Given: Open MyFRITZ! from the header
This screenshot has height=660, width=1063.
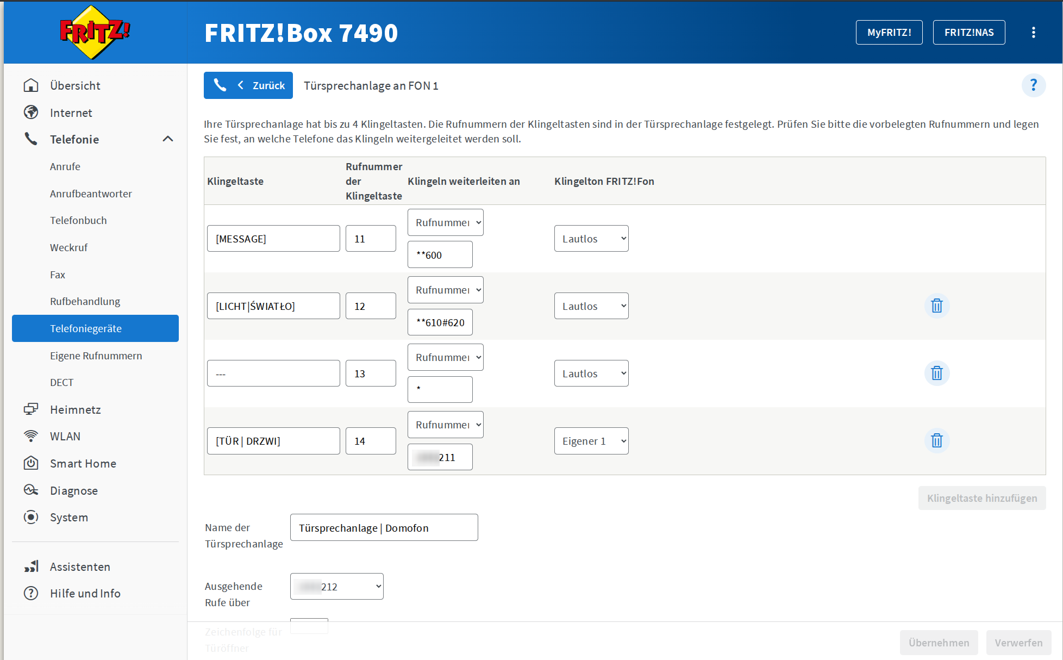Looking at the screenshot, I should [x=889, y=32].
